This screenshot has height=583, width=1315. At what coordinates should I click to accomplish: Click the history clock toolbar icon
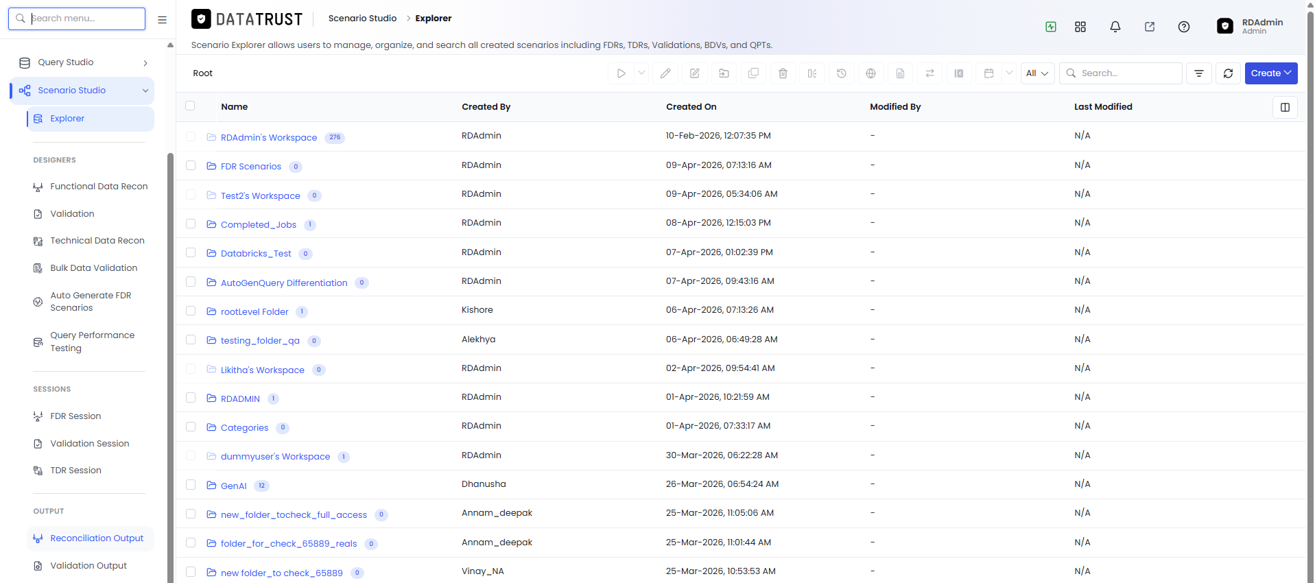[842, 73]
